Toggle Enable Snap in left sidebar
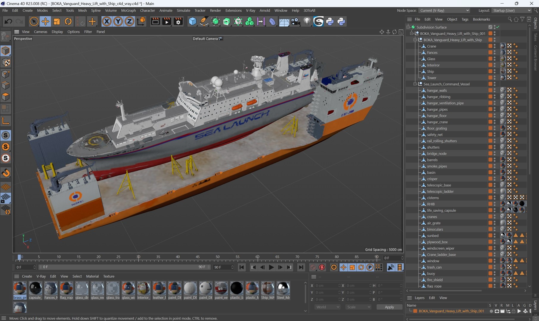 6,173
